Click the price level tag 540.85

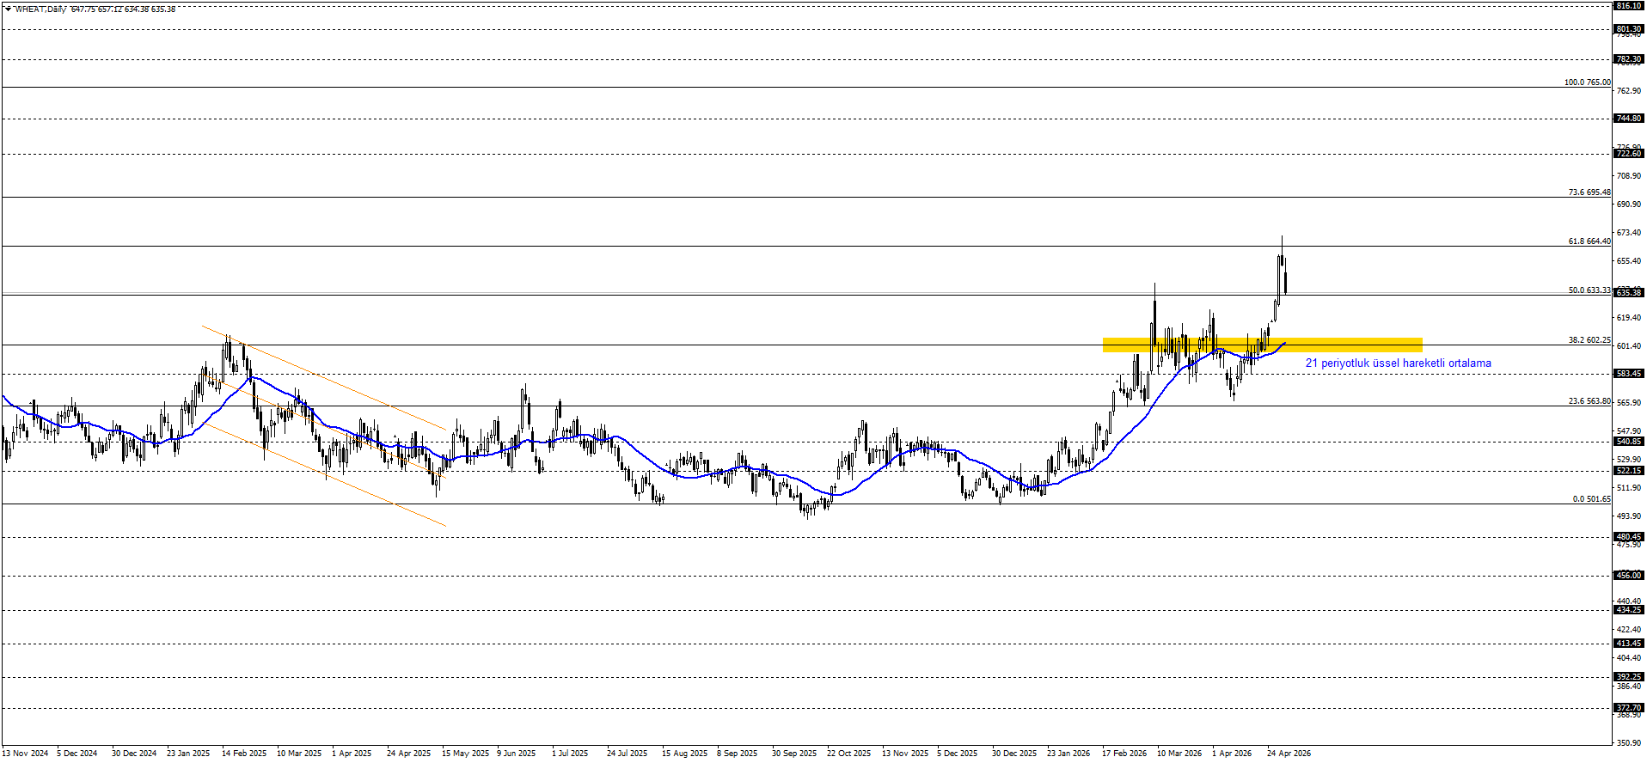1629,442
